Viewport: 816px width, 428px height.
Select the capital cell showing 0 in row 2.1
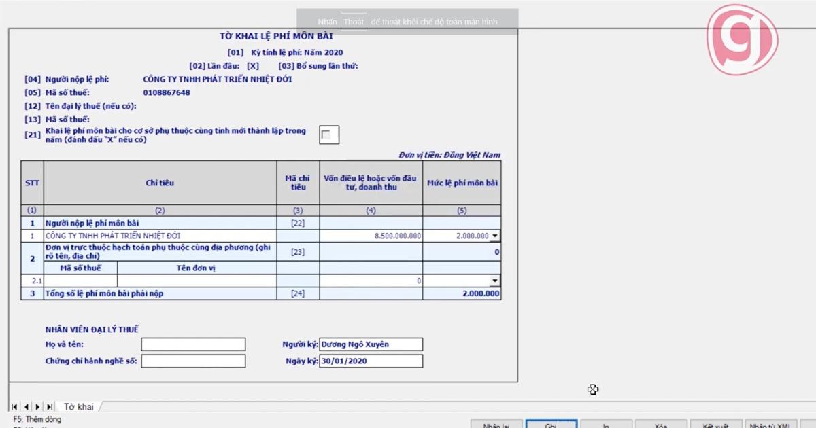[x=371, y=281]
